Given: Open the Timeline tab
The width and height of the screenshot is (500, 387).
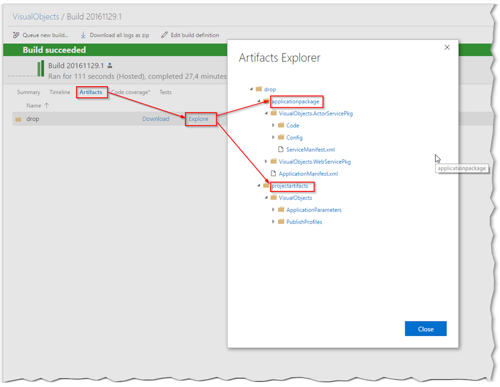Looking at the screenshot, I should (x=60, y=92).
